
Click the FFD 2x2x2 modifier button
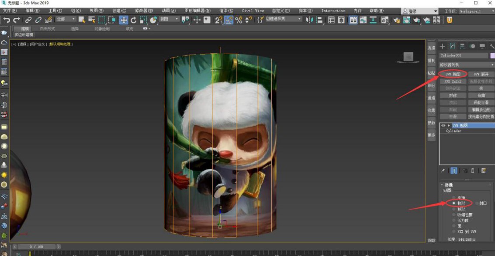click(x=453, y=82)
